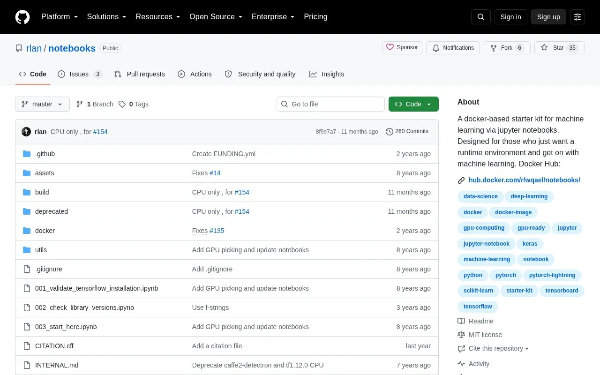Open 002_check_library_versions.ipynb file

coord(84,307)
